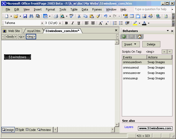This screenshot has width=176, height=139.
Task: Click the Home icon in Behaviors pane
Action: click(x=139, y=37)
